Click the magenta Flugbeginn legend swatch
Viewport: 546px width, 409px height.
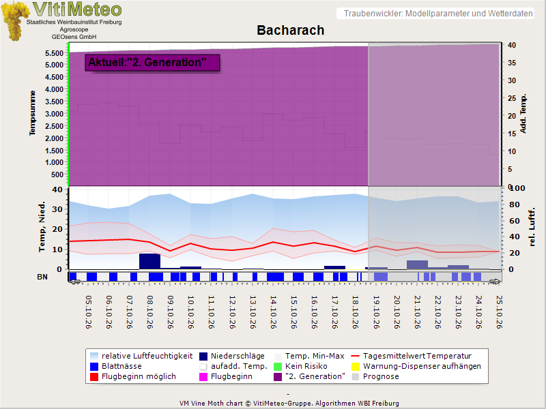point(203,377)
